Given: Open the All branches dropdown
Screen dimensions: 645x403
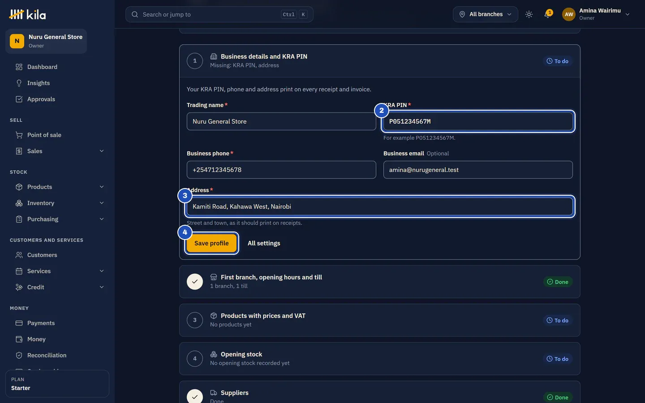Looking at the screenshot, I should pos(485,14).
